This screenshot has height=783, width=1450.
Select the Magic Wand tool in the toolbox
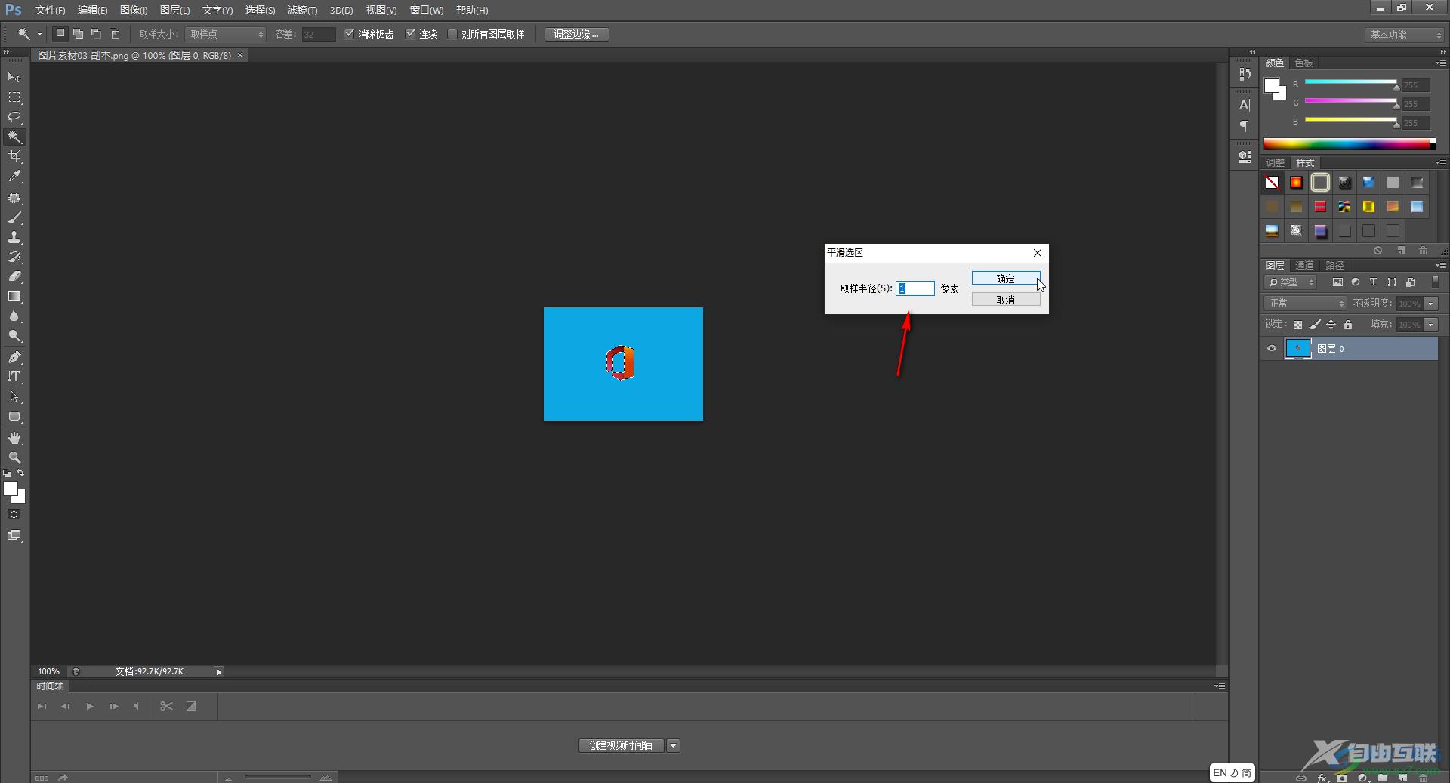[x=14, y=137]
